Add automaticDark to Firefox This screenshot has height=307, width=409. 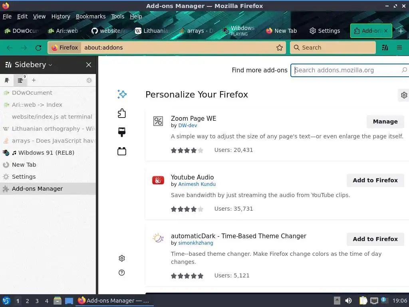coord(375,239)
